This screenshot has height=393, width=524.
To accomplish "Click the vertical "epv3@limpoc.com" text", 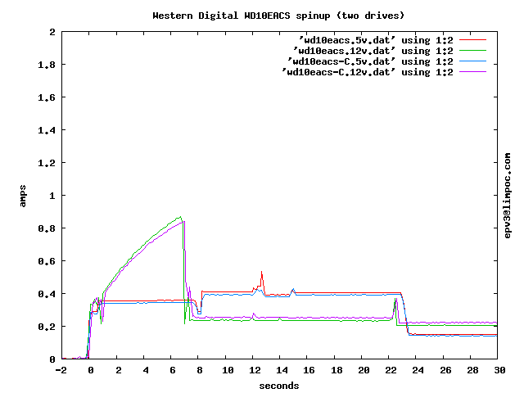I will pos(508,196).
